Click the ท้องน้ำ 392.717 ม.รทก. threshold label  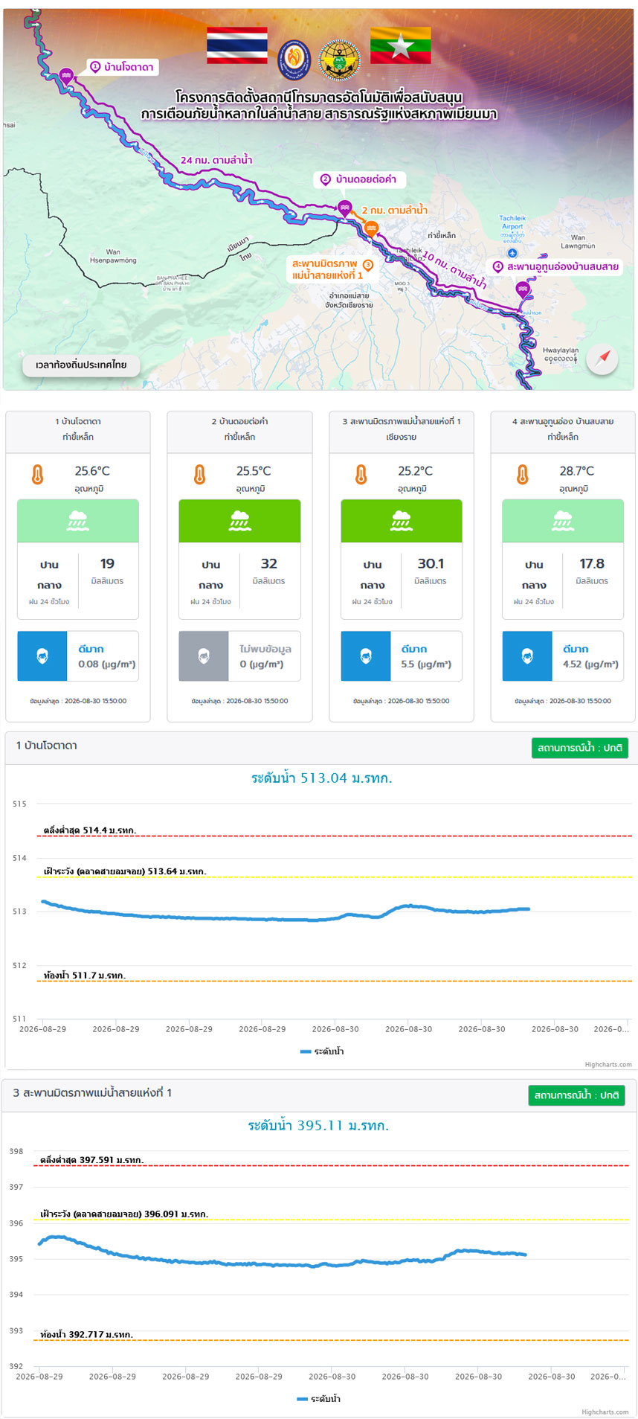(x=87, y=1335)
